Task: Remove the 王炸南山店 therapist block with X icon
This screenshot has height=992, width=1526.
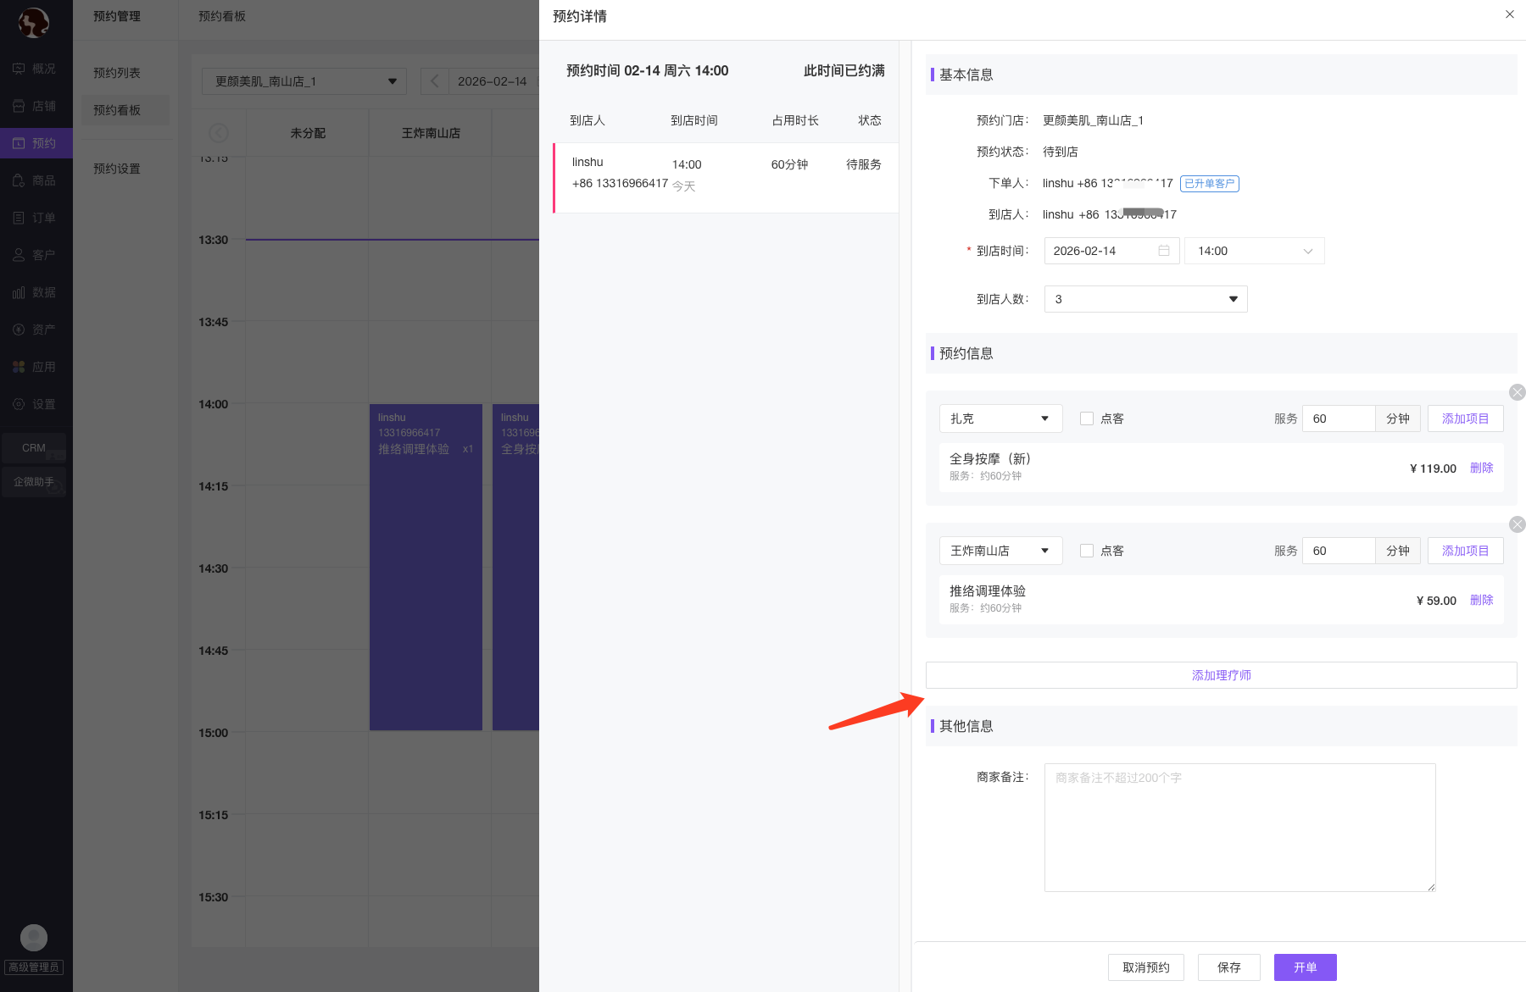Action: pos(1517,524)
